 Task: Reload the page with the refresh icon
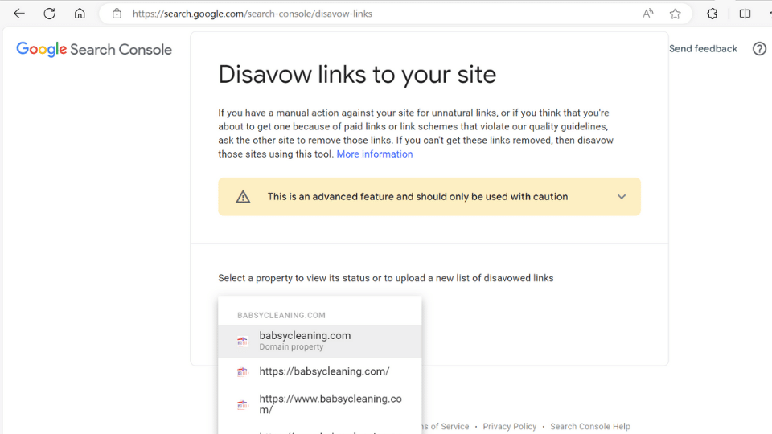click(x=49, y=14)
